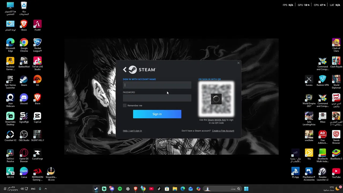The width and height of the screenshot is (343, 193).
Task: Open Paradox Launcher v2 desktop icon
Action: (323, 174)
